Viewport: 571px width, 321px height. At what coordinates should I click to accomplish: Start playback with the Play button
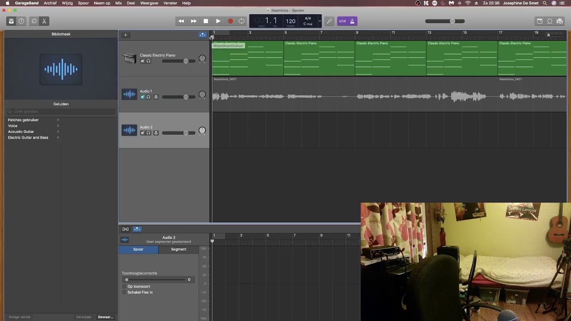click(x=218, y=21)
